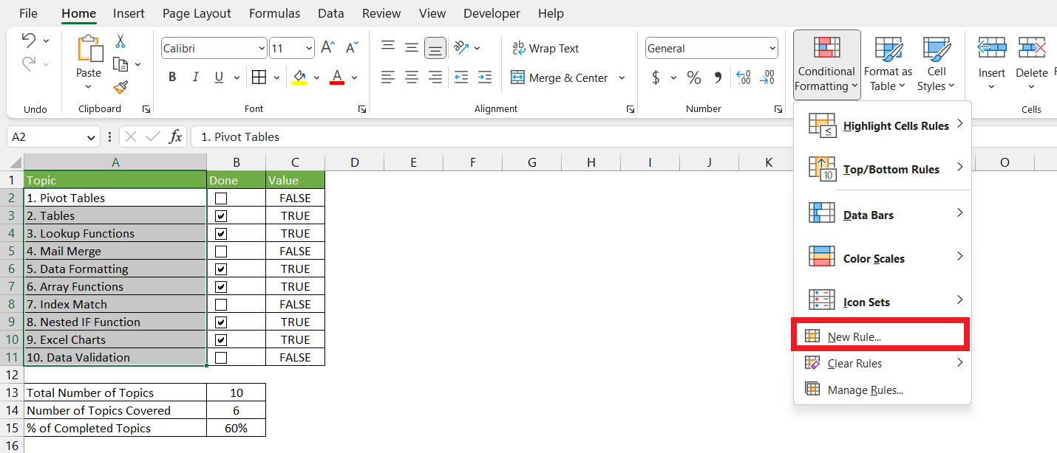Click Middle Align icon
Screen dimensions: 1057x453
coord(412,47)
